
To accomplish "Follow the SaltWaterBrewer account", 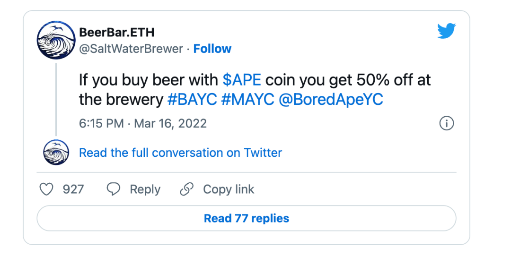I will pyautogui.click(x=212, y=49).
